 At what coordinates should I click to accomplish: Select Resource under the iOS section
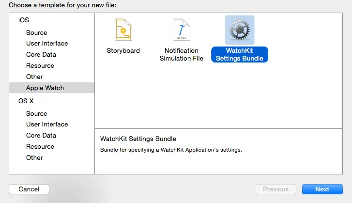pos(40,65)
